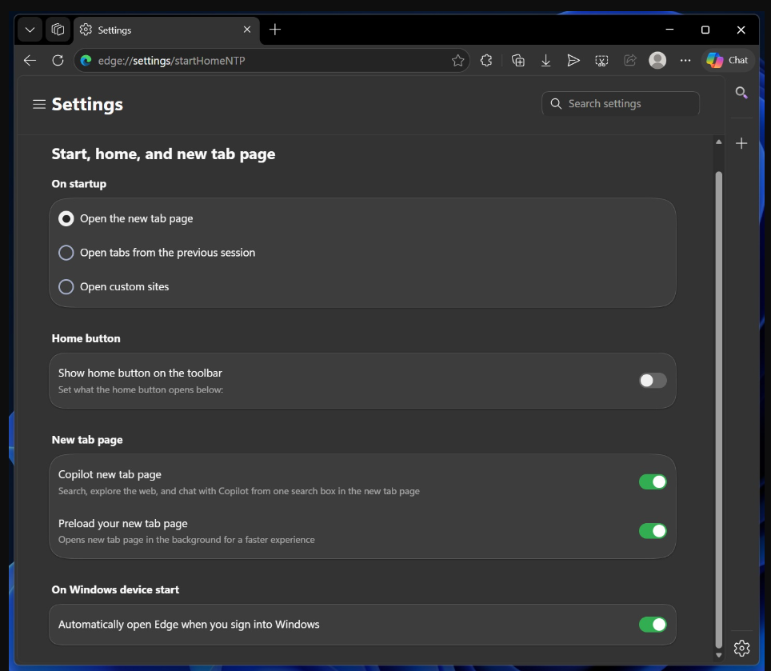Click the Search settings field
This screenshot has width=771, height=671.
pyautogui.click(x=628, y=104)
